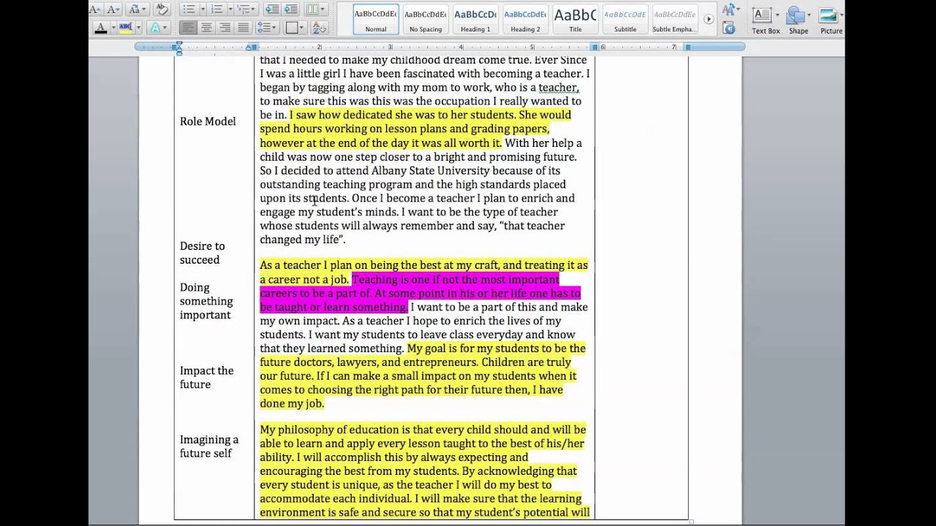Click the borders icon
Viewport: 936px width, 526px height.
[292, 28]
